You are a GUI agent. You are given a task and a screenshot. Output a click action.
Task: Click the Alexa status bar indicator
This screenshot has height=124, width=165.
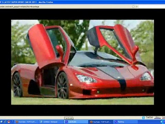click(157, 117)
